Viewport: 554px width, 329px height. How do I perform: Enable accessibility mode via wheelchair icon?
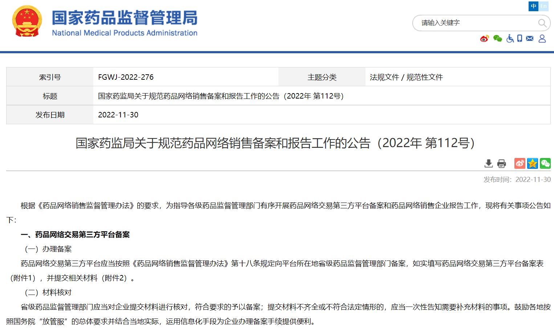(510, 38)
